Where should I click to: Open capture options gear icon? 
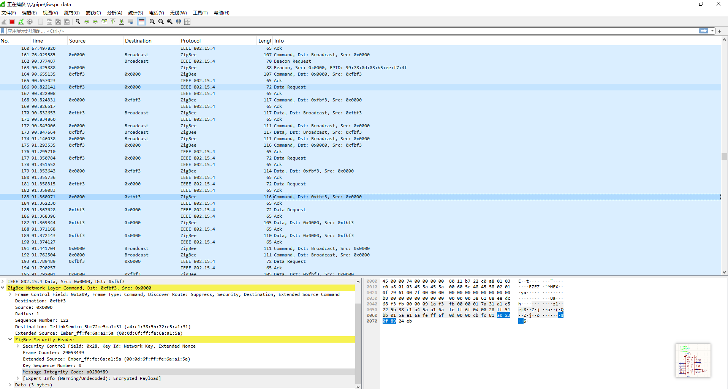(x=30, y=22)
